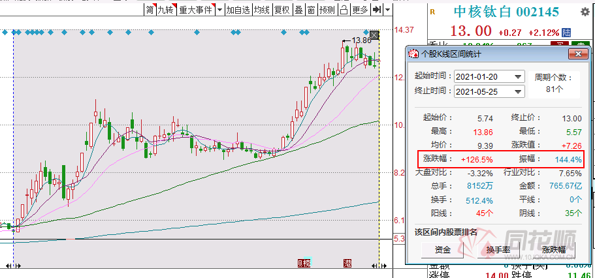Viewport: 595px width, 278px height.
Task: Toggle 均线 moving averages display
Action: (x=262, y=10)
